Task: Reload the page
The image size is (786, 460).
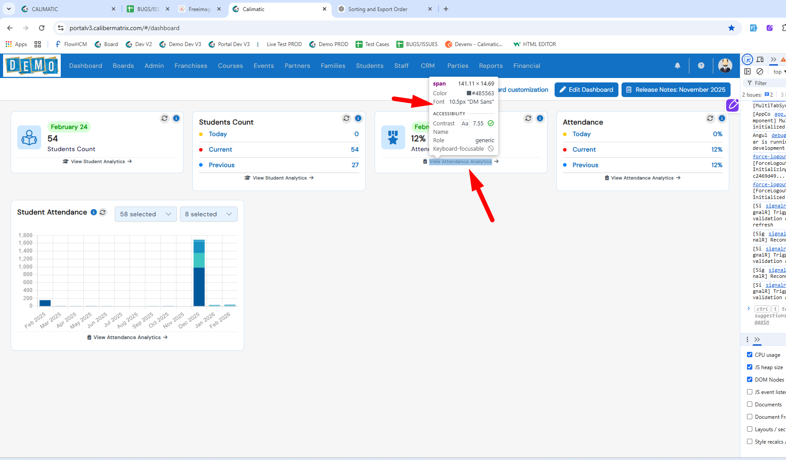Action: (42, 28)
